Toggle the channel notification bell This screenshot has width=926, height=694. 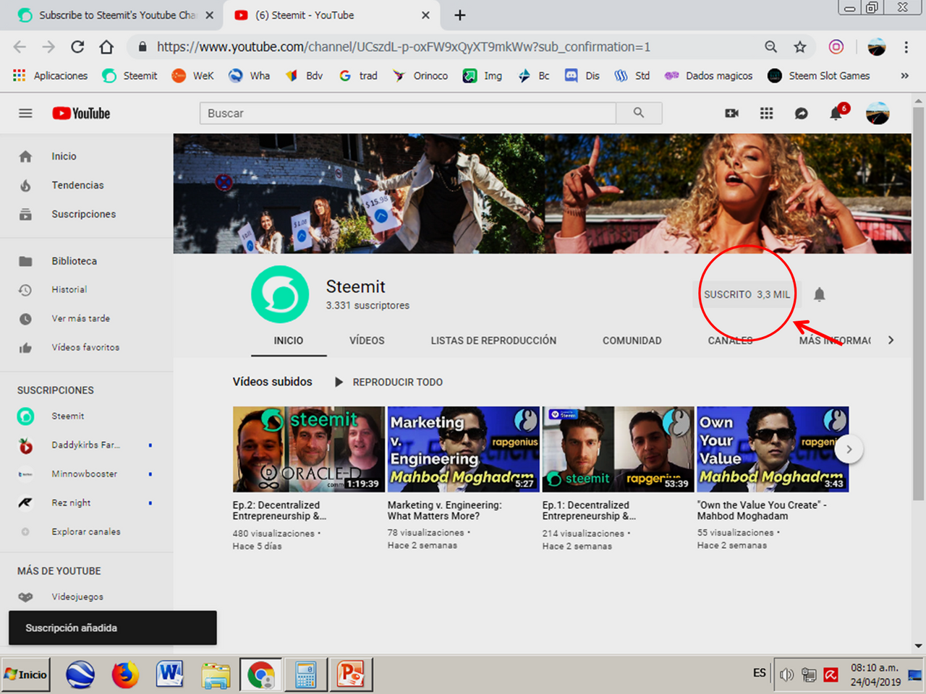click(x=819, y=294)
